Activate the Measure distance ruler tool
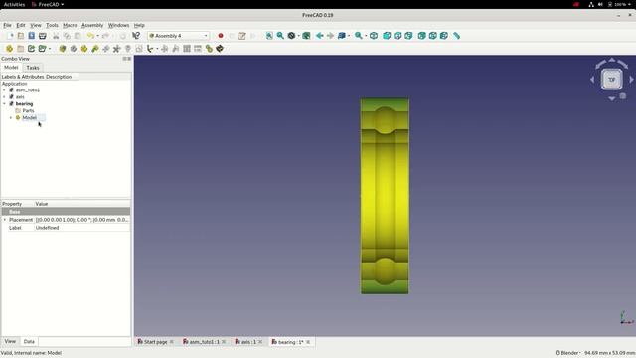The image size is (636, 358). pos(457,36)
